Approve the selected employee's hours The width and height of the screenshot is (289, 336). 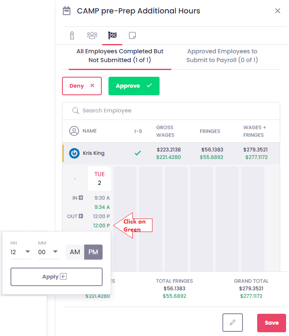(x=134, y=86)
